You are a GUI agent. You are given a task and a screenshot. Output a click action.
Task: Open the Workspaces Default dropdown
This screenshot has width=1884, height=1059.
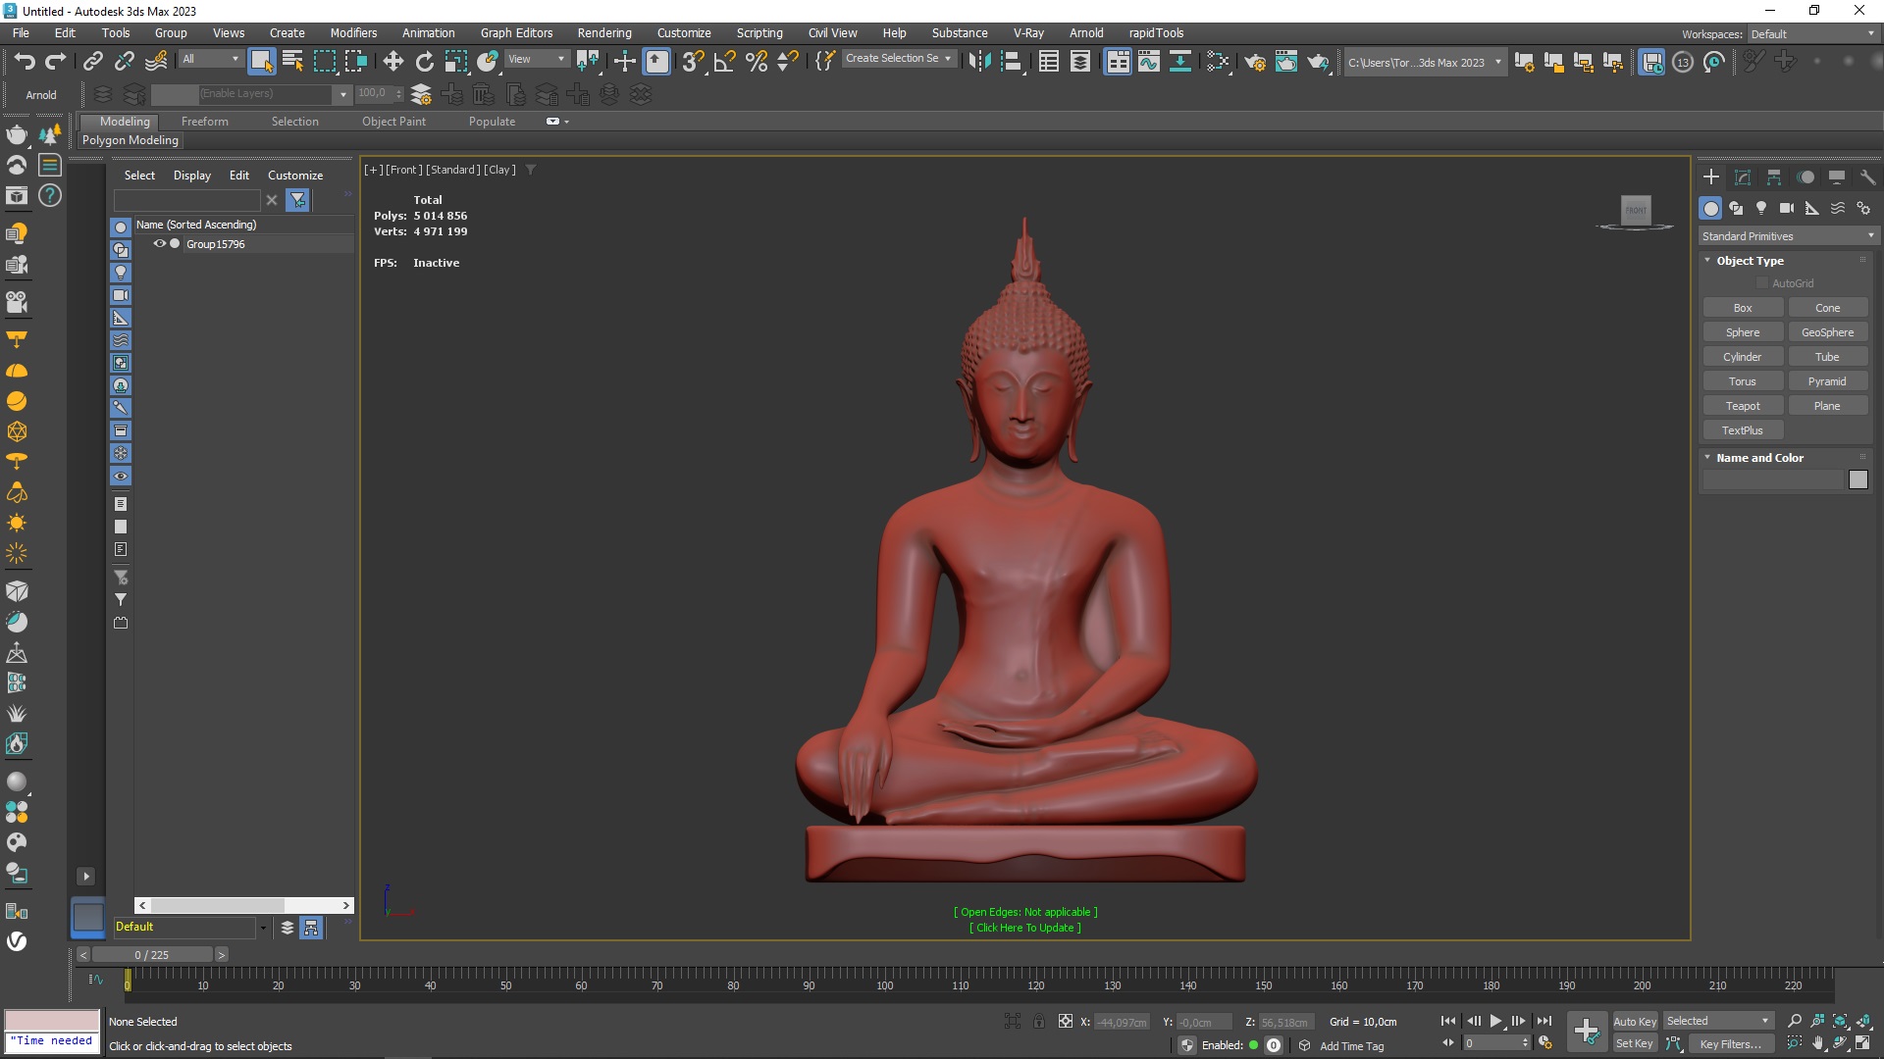1812,34
